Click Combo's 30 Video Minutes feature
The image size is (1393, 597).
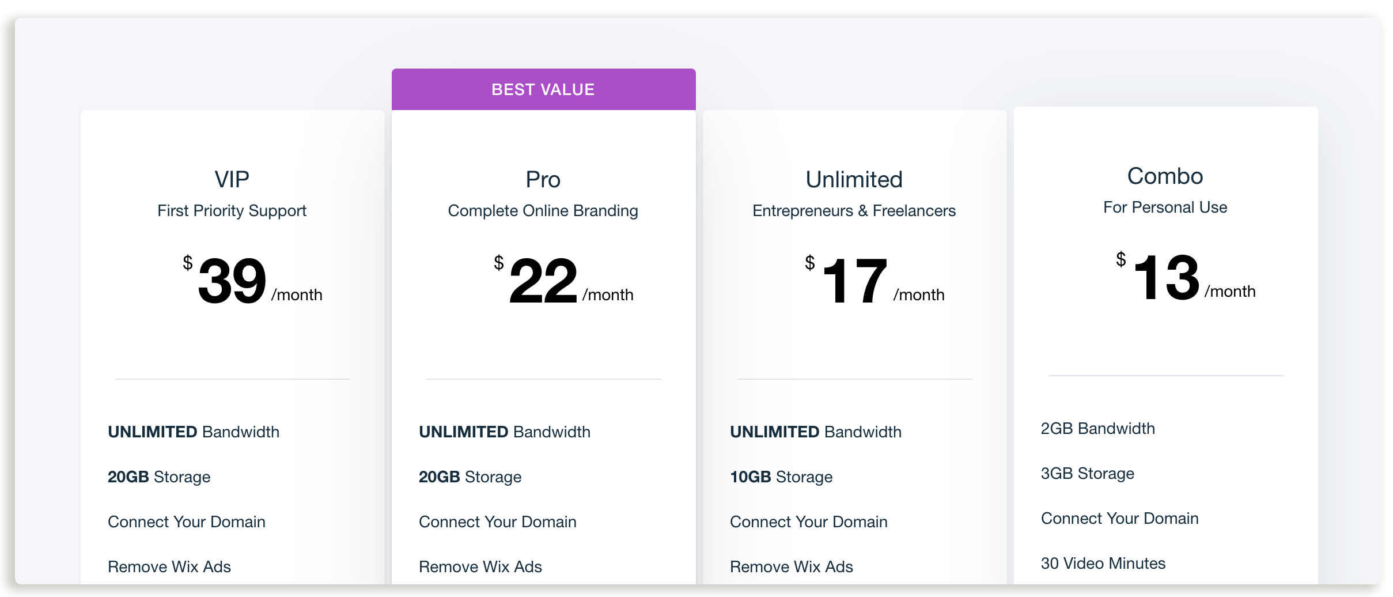(x=1103, y=564)
